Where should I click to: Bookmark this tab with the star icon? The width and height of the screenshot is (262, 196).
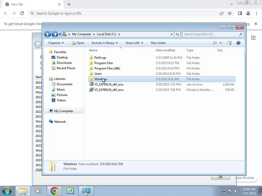[x=230, y=13]
